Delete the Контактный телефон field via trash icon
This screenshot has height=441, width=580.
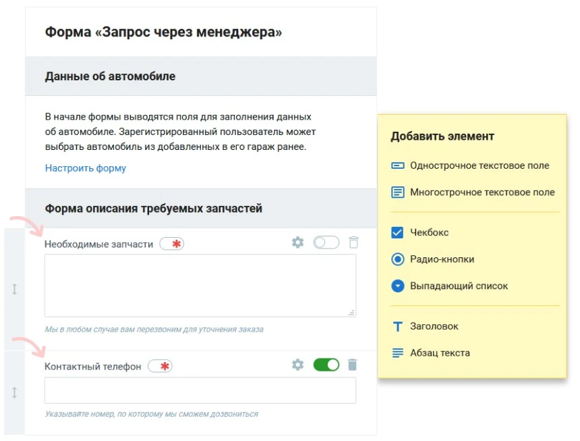tap(353, 364)
